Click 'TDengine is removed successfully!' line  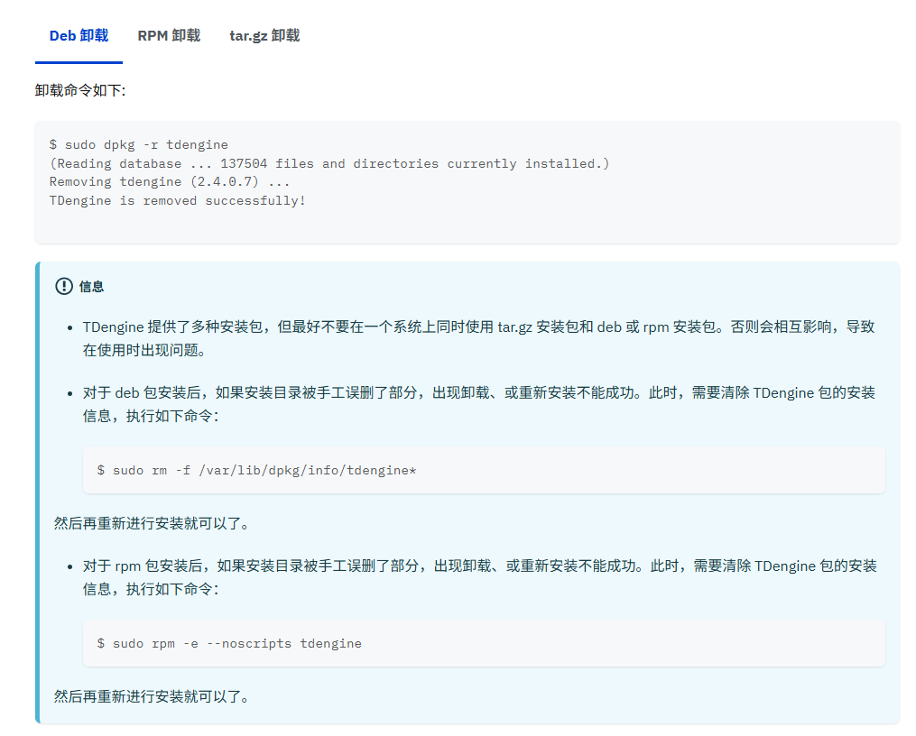[x=178, y=200]
